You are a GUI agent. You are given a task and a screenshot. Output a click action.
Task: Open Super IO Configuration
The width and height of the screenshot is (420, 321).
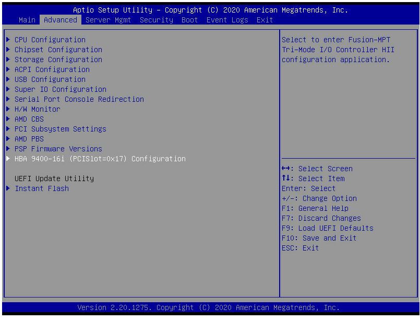61,89
